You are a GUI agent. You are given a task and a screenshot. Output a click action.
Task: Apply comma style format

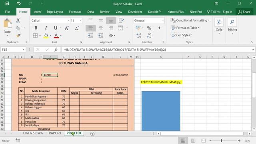pos(159,28)
